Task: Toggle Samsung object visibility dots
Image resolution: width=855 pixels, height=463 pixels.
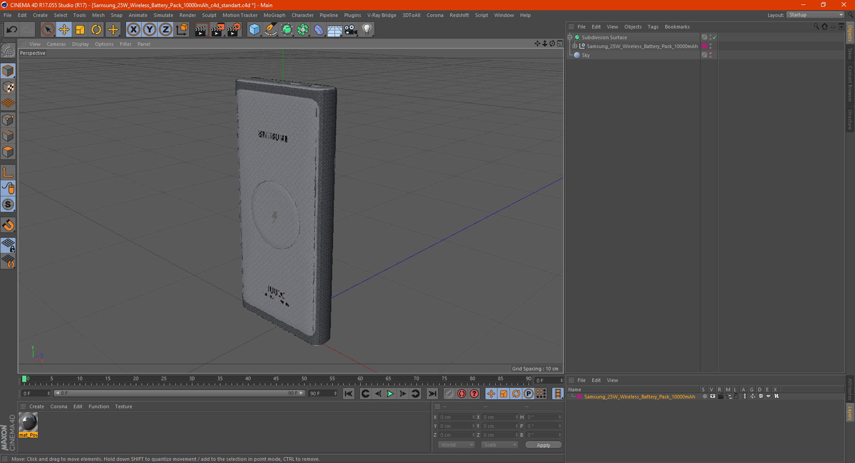Action: 711,46
